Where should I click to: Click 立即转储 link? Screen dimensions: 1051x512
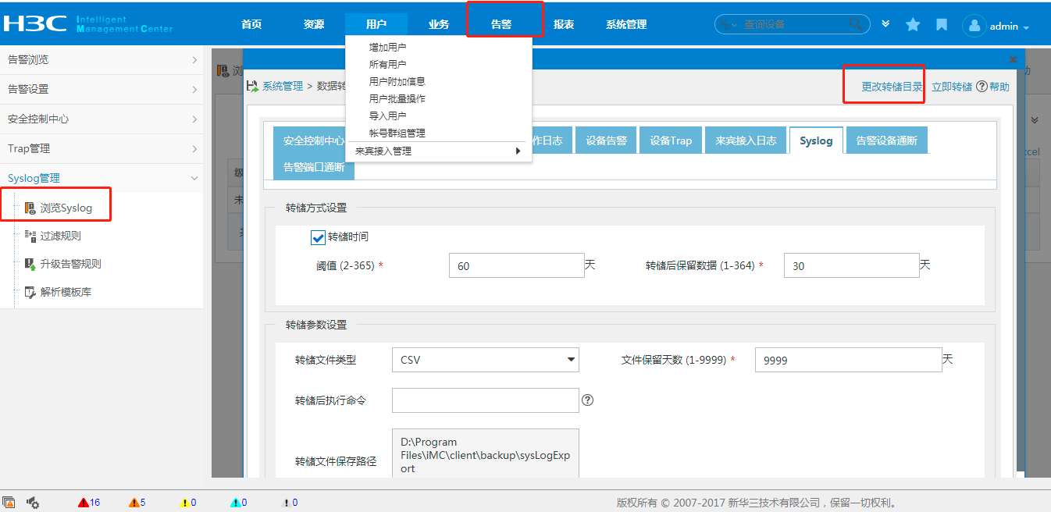(x=952, y=87)
